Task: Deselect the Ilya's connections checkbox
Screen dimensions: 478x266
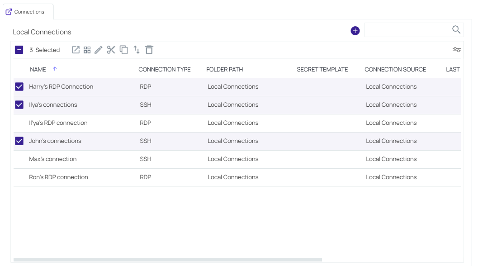Action: coord(19,104)
